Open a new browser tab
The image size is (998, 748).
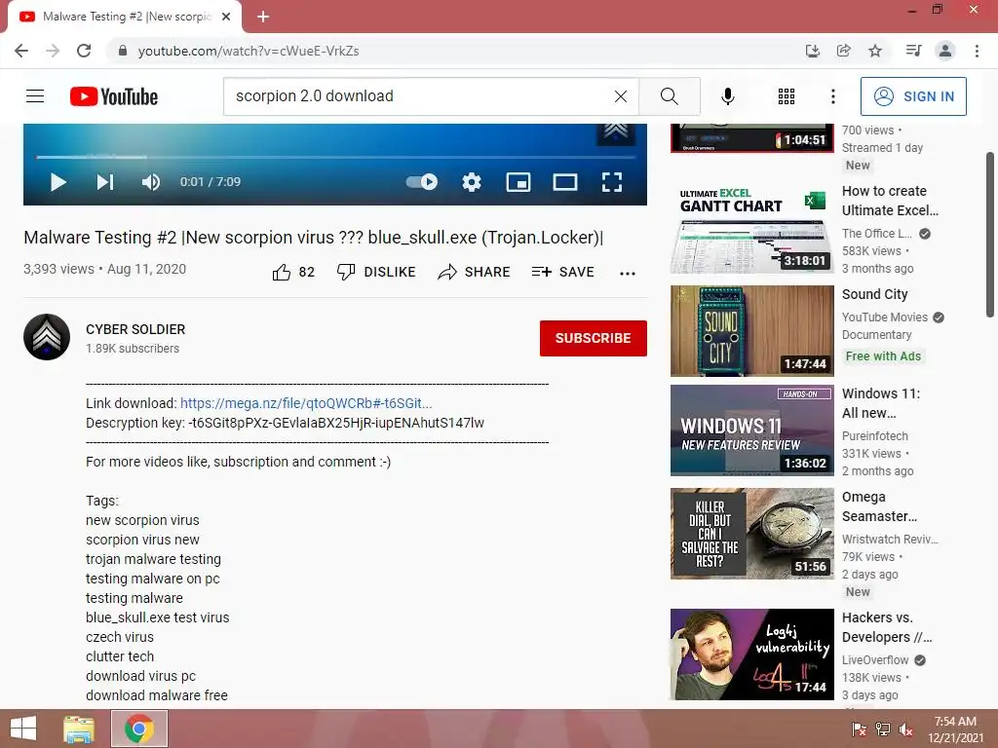(263, 18)
